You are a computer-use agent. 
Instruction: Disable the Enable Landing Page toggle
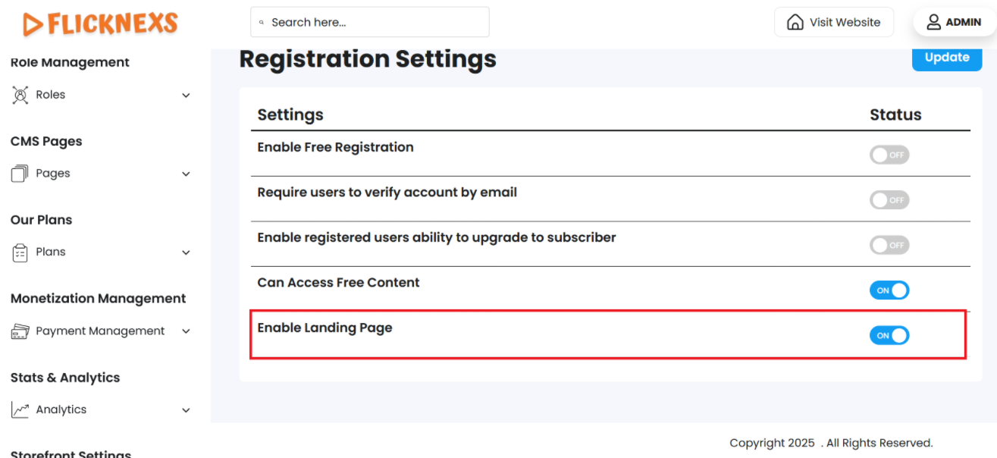point(889,335)
